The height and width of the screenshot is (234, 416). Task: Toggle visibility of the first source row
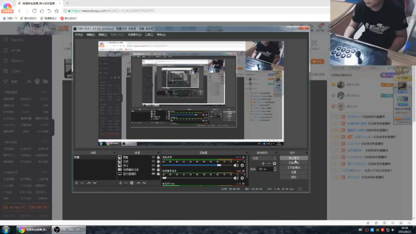tap(153, 158)
